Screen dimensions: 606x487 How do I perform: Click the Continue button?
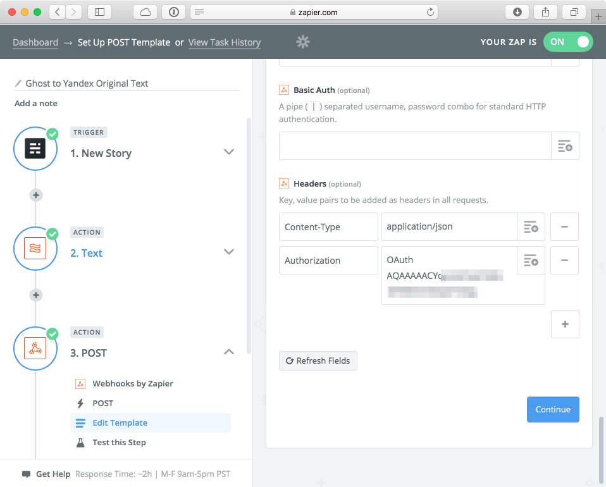click(553, 409)
